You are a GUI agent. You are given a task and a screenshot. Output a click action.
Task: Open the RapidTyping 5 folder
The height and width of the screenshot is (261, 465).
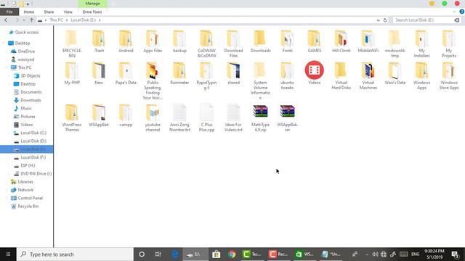click(x=206, y=76)
